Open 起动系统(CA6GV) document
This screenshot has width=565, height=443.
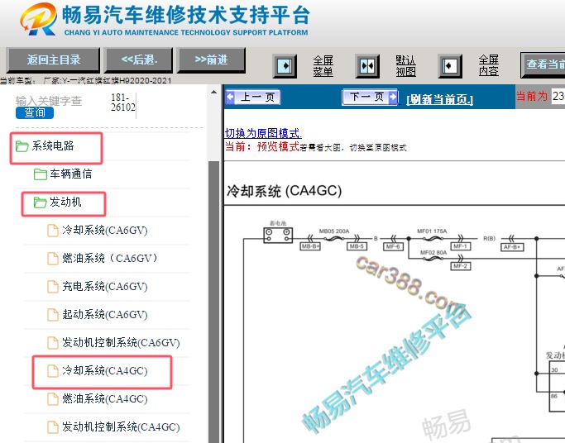pos(105,315)
